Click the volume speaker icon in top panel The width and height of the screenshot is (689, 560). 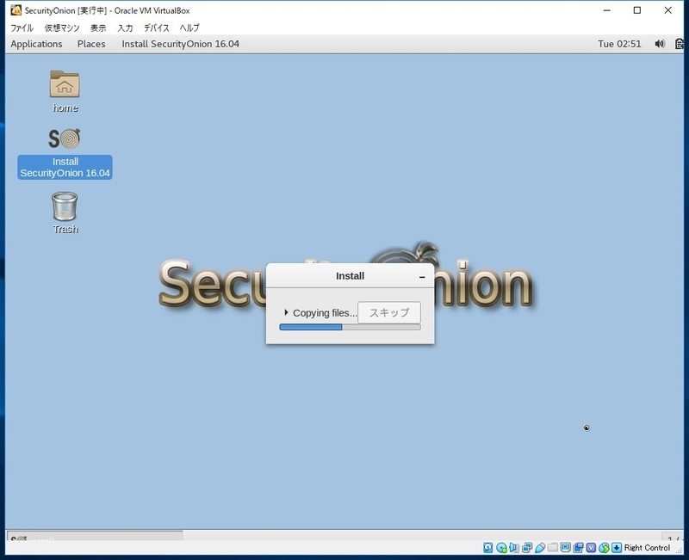[x=660, y=44]
